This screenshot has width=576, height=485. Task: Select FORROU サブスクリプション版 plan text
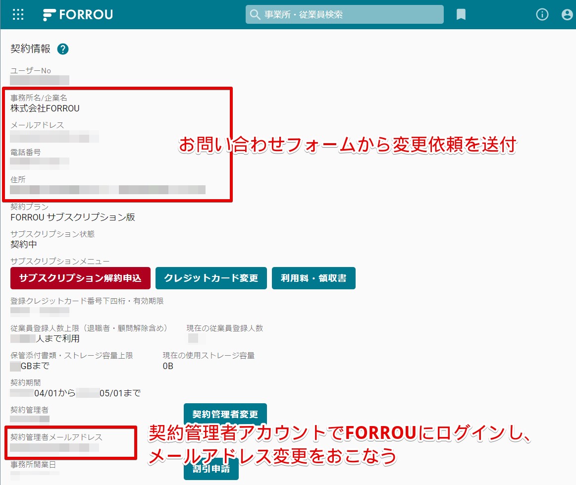[73, 217]
